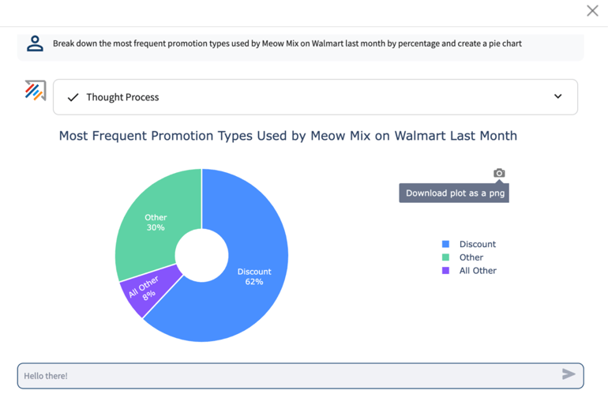Screen dimensions: 608x398
Task: Click the chart title text
Action: coord(288,136)
